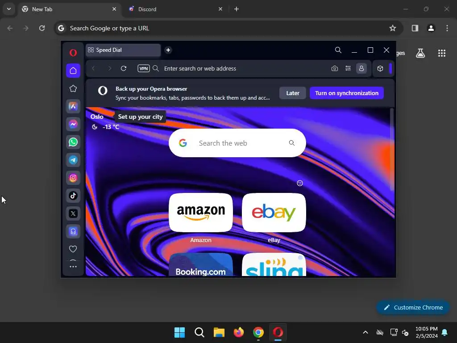Open the three-dot sidebar setup menu

click(x=73, y=267)
